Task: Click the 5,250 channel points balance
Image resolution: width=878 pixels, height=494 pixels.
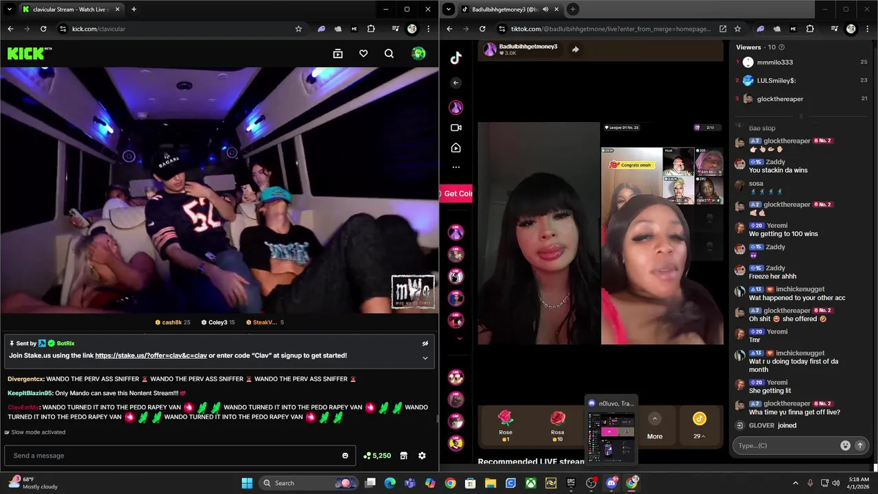Action: click(x=377, y=456)
